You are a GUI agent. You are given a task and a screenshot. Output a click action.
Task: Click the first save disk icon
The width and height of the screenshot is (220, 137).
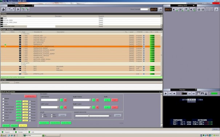199,9
